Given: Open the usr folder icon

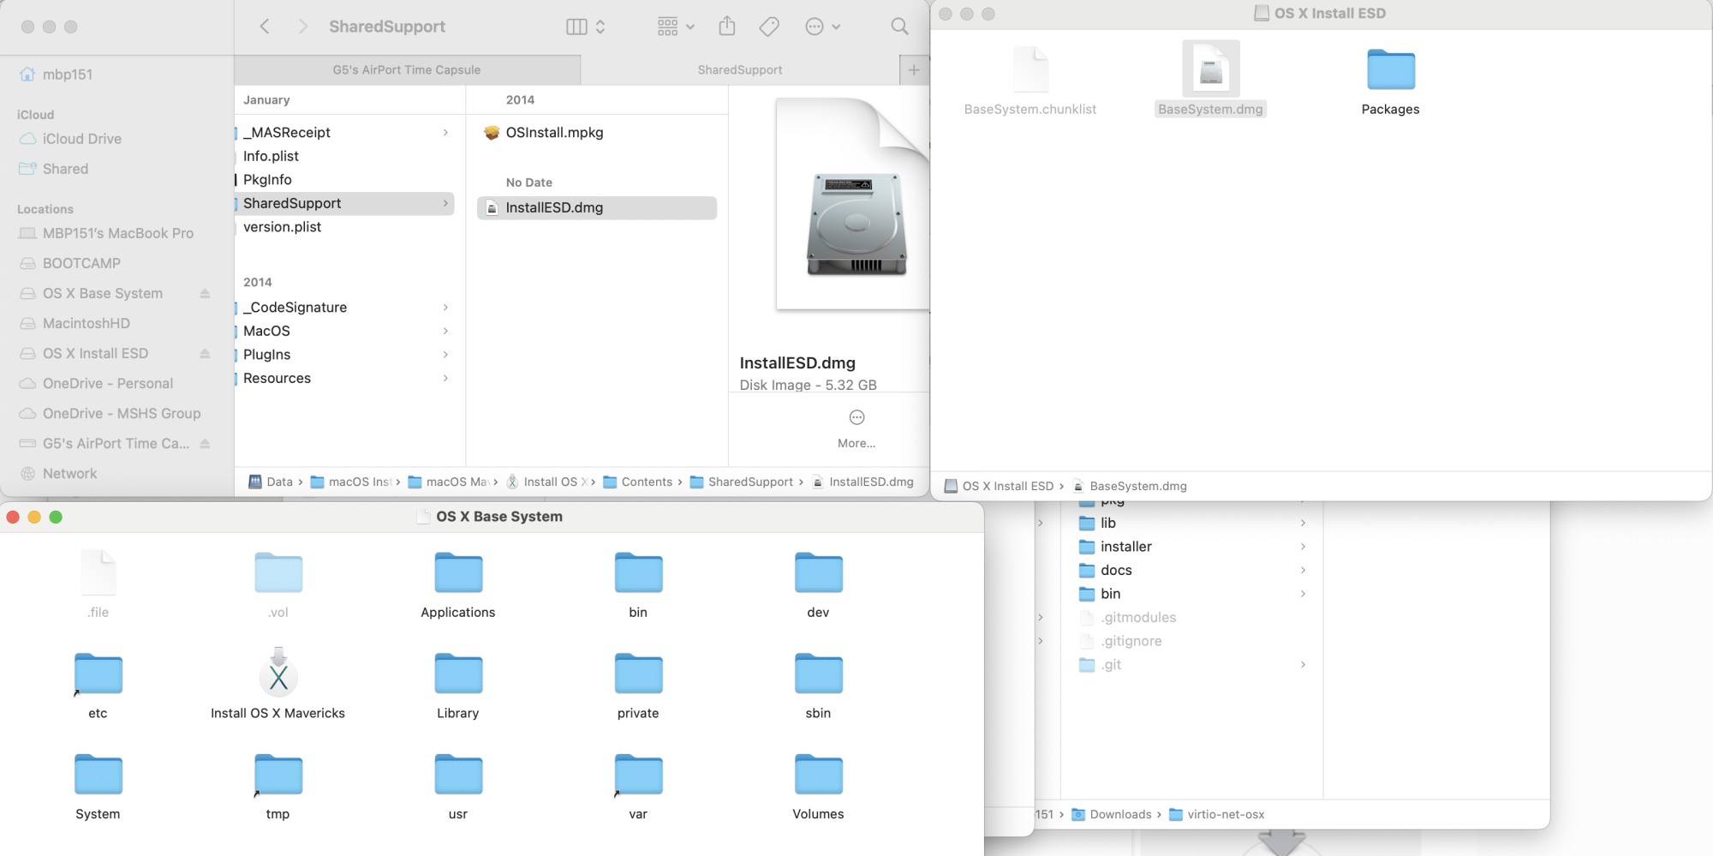Looking at the screenshot, I should [458, 775].
